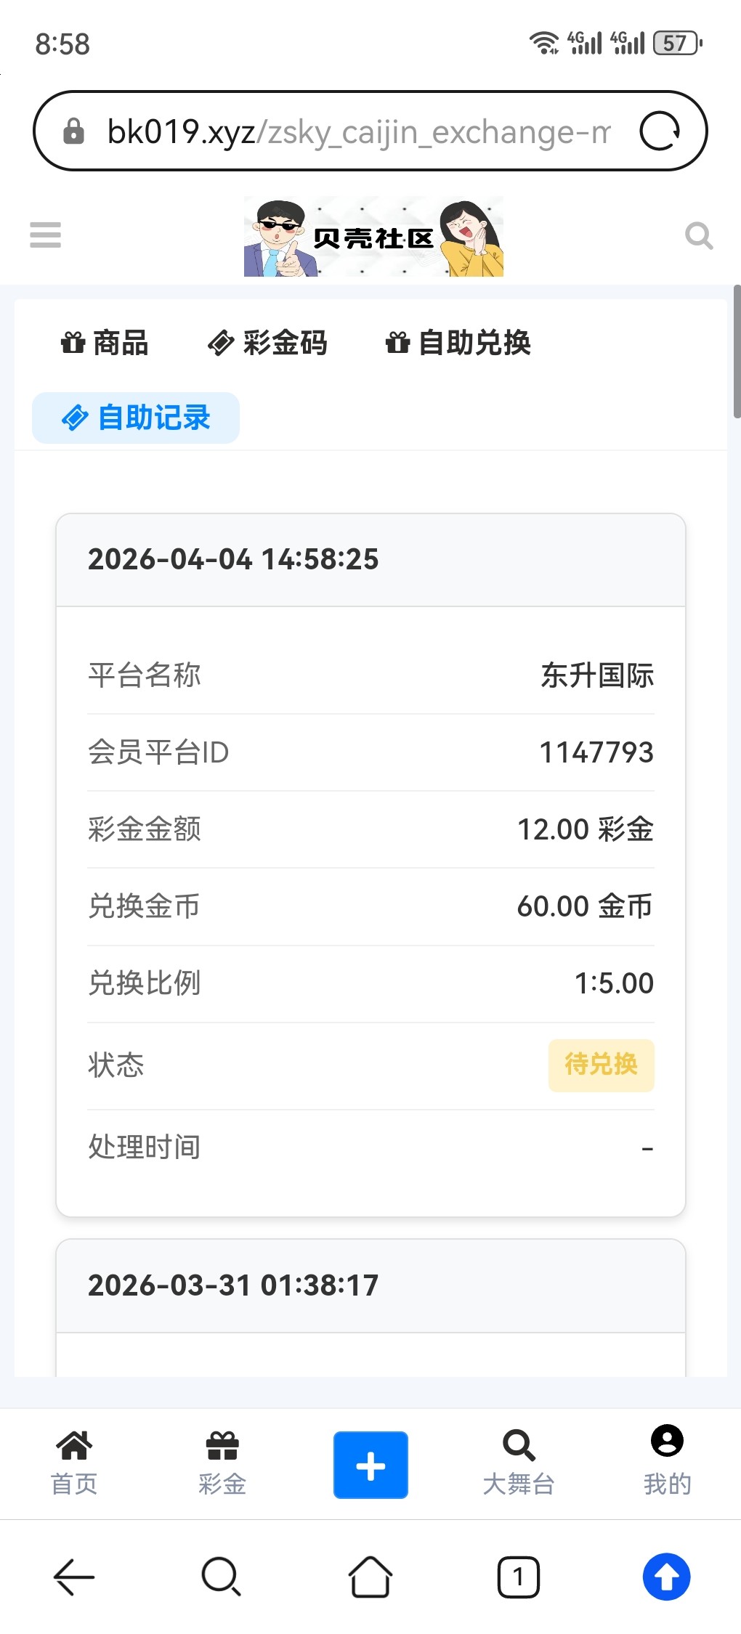Select the 自助记录 button

point(136,418)
